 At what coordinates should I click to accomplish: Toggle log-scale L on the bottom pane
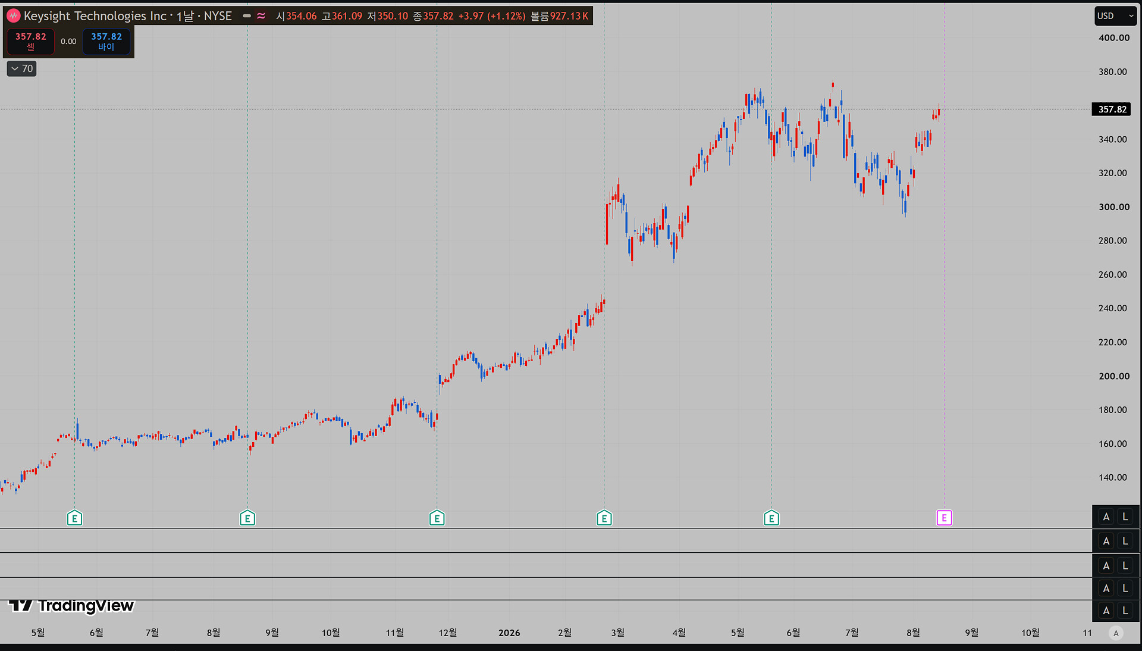1125,611
